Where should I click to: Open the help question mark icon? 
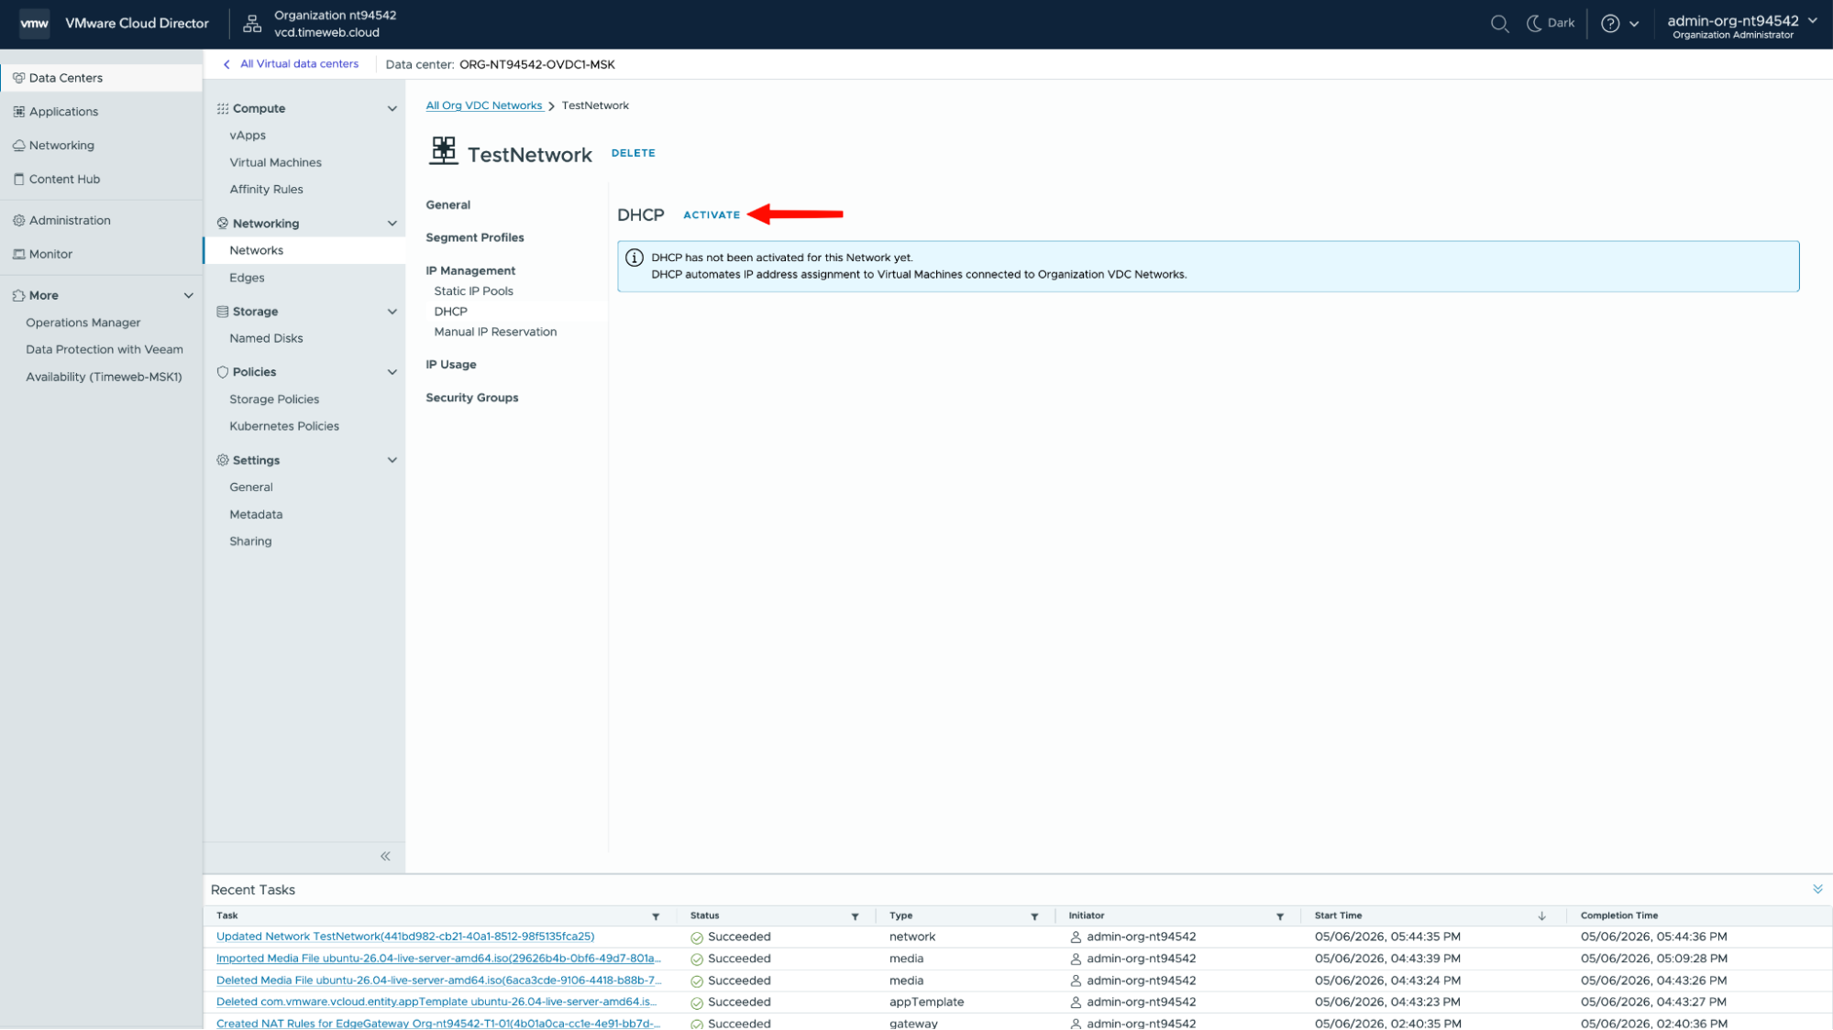tap(1610, 24)
